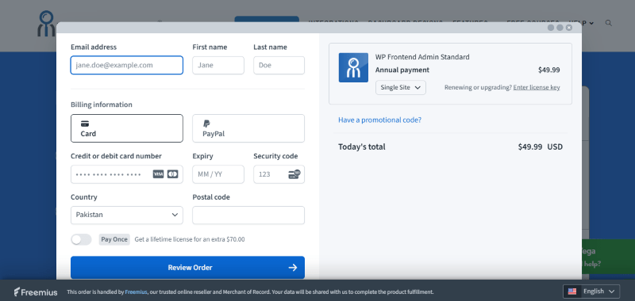Click the Postal code field
This screenshot has width=635, height=301.
tap(248, 215)
